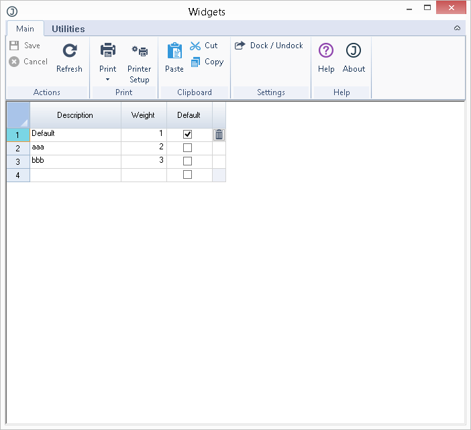Open Help via question mark icon

326,51
